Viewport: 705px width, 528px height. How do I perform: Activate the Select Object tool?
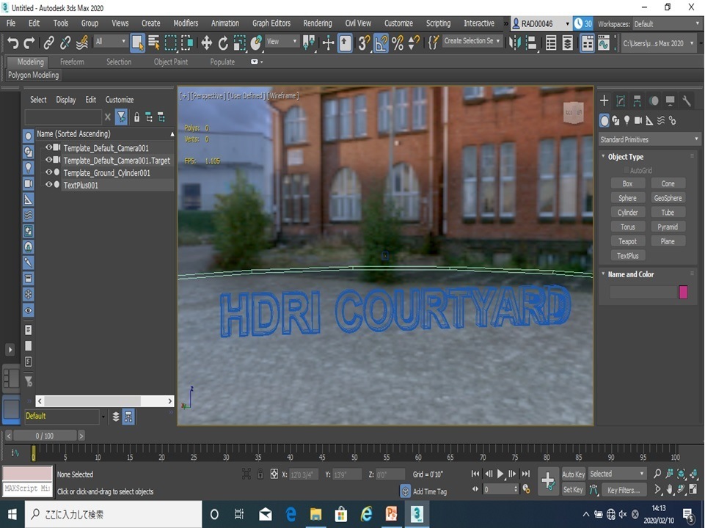(137, 43)
